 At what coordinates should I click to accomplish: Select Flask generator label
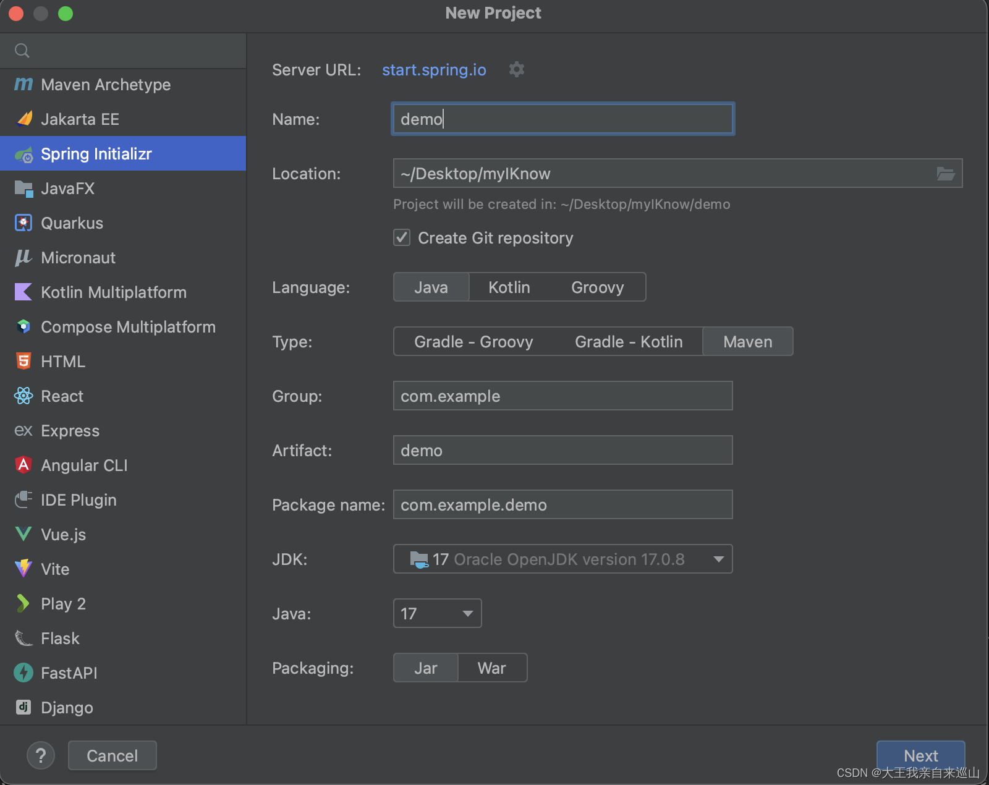pyautogui.click(x=60, y=639)
